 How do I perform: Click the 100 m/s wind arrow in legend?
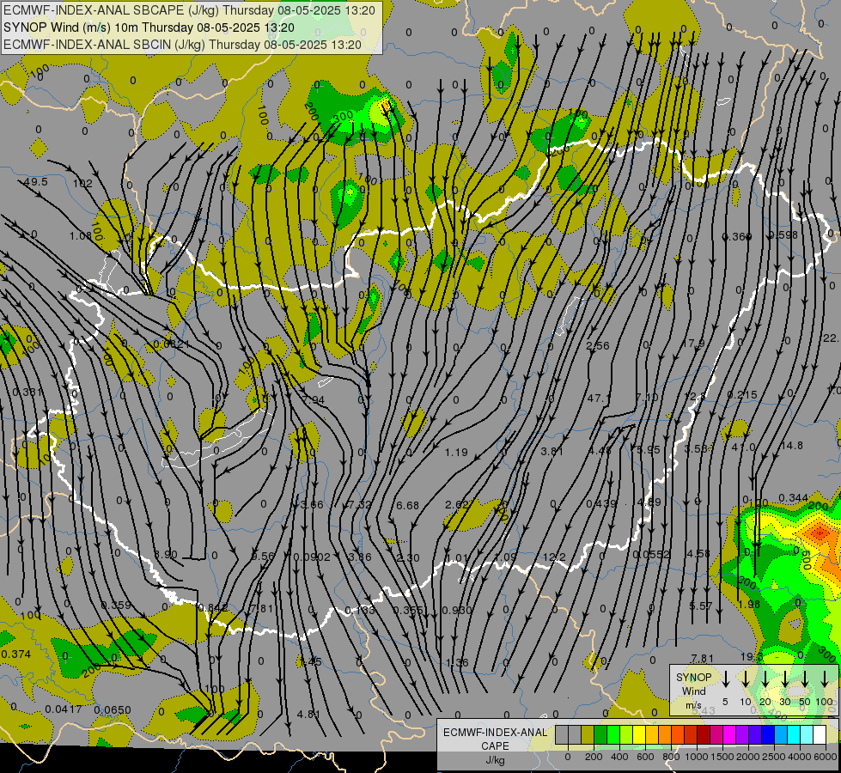[825, 679]
